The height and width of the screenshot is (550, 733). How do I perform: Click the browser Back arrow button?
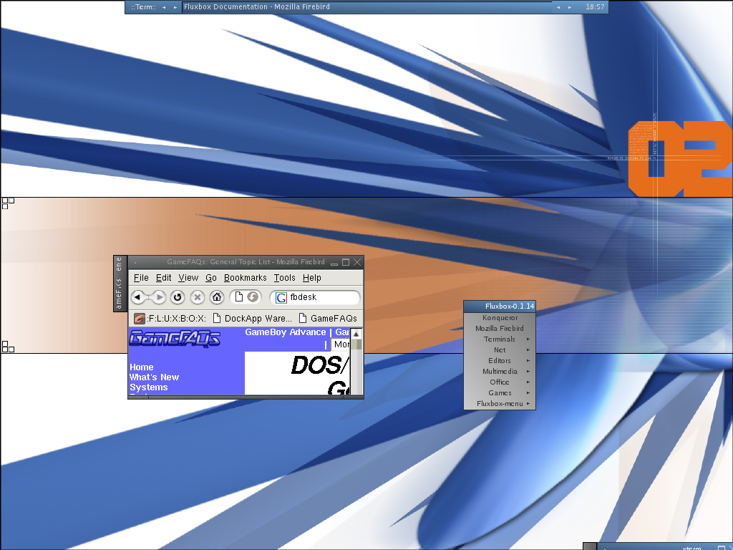coord(137,297)
